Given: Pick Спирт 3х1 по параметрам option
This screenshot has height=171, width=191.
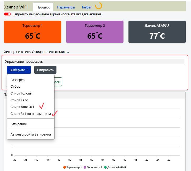Looking at the screenshot, I should 31,114.
